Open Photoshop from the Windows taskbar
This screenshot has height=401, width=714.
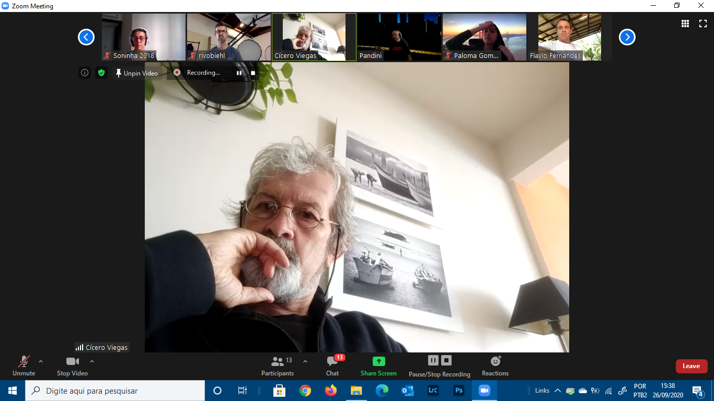[458, 391]
